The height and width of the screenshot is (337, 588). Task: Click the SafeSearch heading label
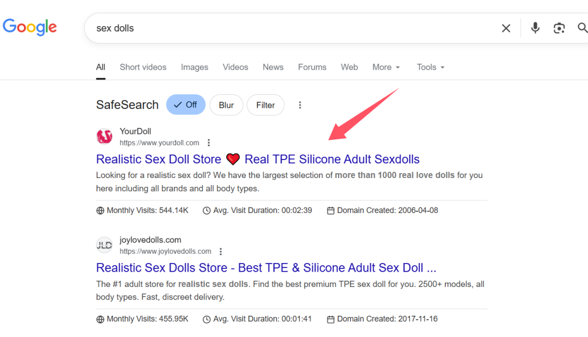(x=127, y=105)
